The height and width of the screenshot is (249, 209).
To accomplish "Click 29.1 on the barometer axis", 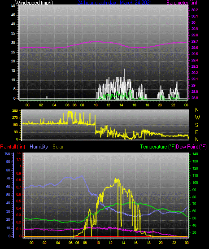I will pos(195,79).
